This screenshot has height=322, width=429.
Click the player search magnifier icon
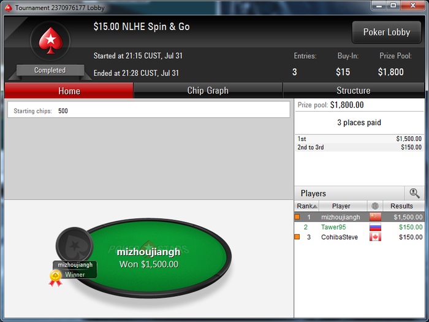point(414,193)
